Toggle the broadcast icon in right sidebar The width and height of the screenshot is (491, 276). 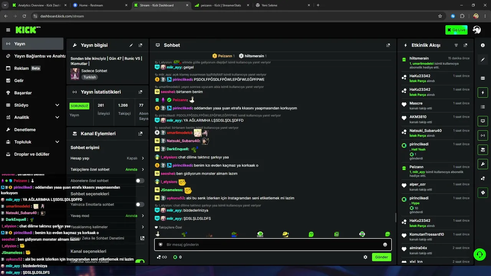[x=483, y=135]
